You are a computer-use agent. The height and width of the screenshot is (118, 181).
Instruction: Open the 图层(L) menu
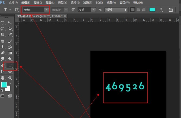[50, 2]
